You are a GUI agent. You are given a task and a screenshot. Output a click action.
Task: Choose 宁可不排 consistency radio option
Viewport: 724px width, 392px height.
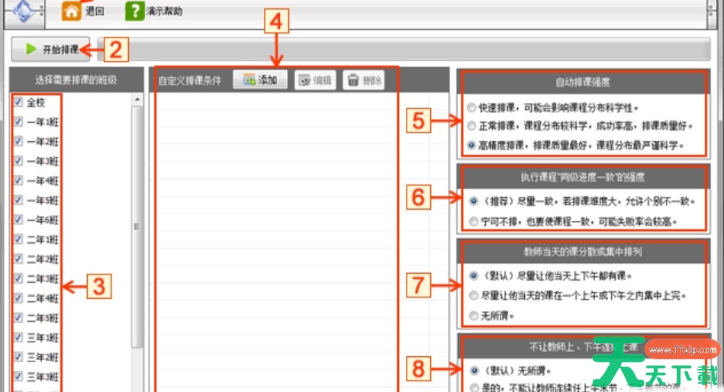[x=473, y=221]
